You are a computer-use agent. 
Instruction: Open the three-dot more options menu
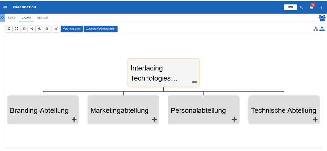tap(321, 7)
